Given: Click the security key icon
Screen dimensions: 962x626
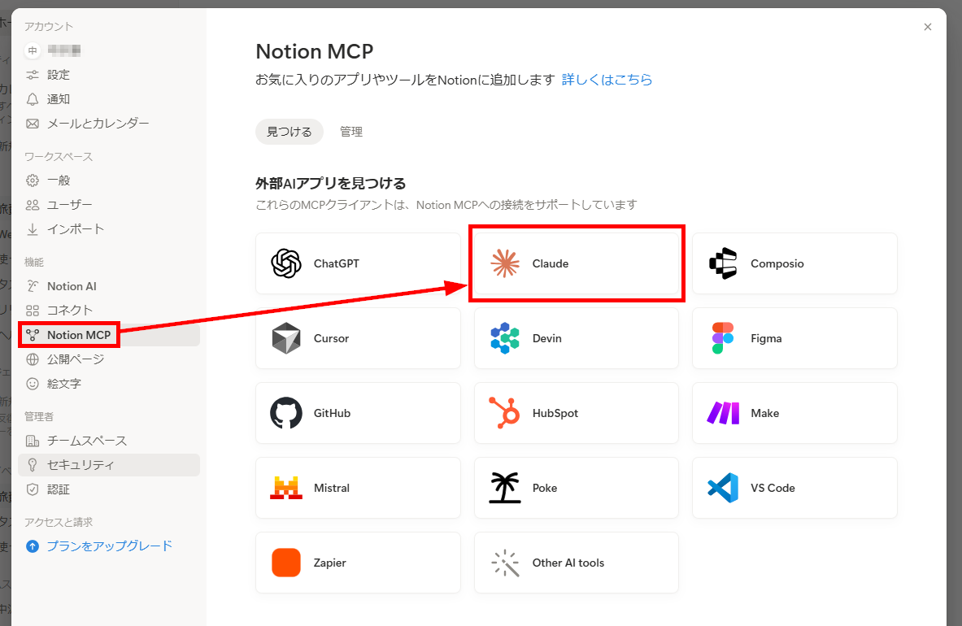Looking at the screenshot, I should tap(33, 465).
